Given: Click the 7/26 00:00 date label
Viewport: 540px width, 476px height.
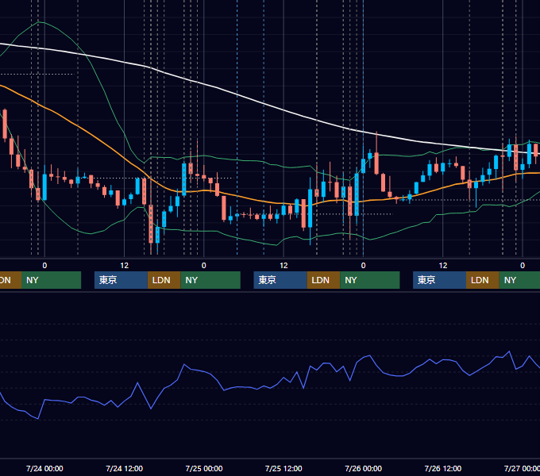Looking at the screenshot, I should coord(364,468).
